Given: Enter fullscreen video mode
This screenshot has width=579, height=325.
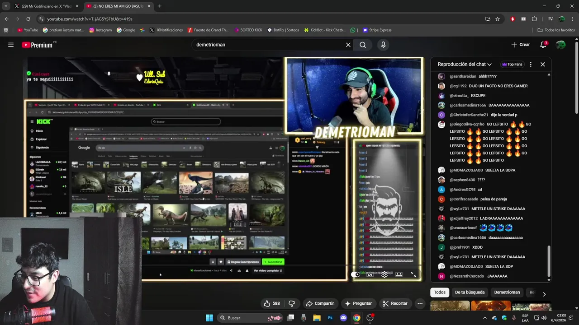Looking at the screenshot, I should click(x=413, y=274).
